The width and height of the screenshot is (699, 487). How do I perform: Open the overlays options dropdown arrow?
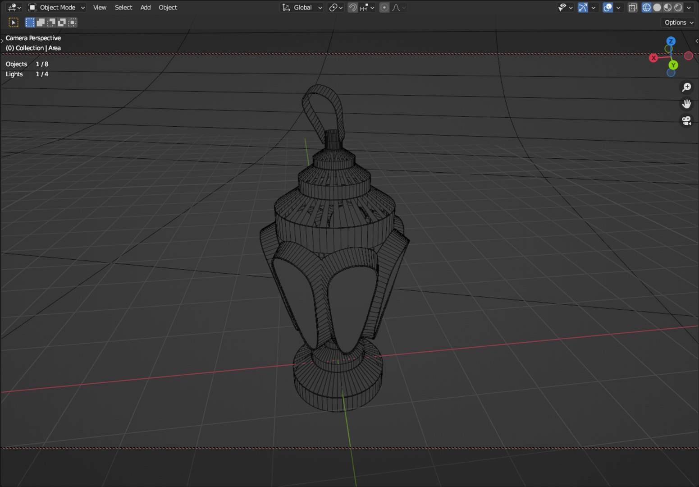[x=618, y=7]
